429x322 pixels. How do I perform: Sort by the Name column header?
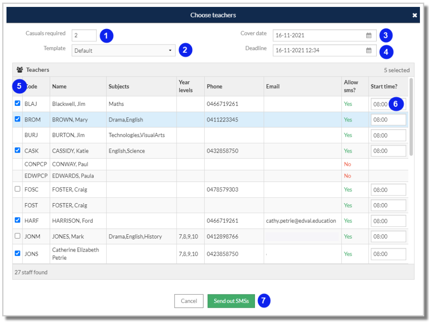pyautogui.click(x=59, y=86)
